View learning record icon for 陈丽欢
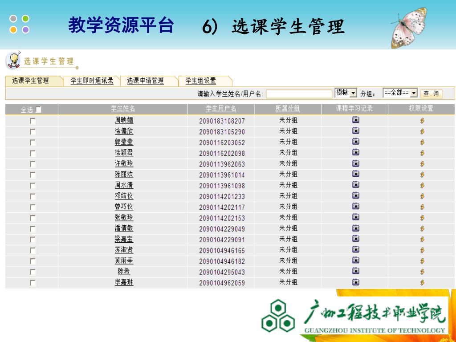Screen dimensions: 456x342 click(355, 174)
